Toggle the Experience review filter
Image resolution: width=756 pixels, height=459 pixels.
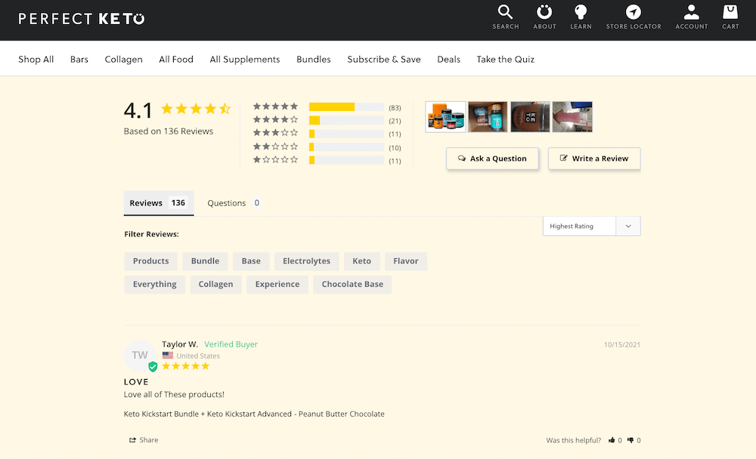[277, 284]
